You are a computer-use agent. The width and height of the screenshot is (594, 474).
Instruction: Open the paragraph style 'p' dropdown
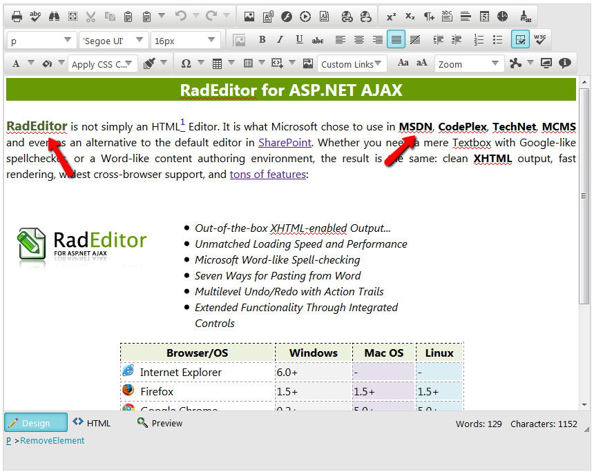click(x=41, y=40)
